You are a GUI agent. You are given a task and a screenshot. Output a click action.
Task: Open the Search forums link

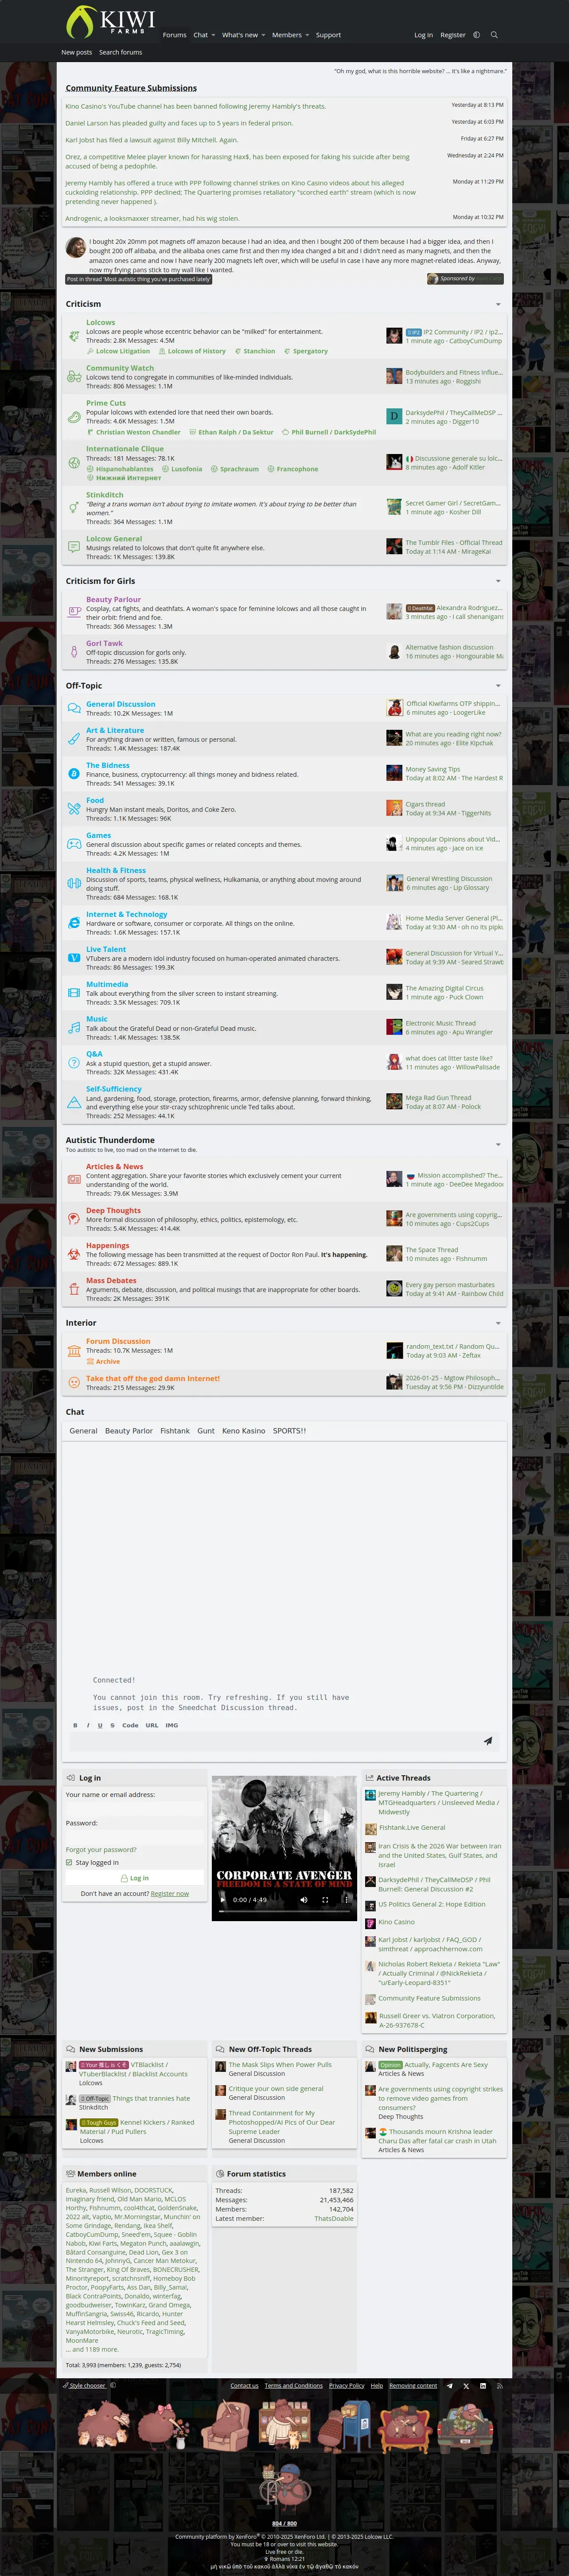pyautogui.click(x=120, y=52)
